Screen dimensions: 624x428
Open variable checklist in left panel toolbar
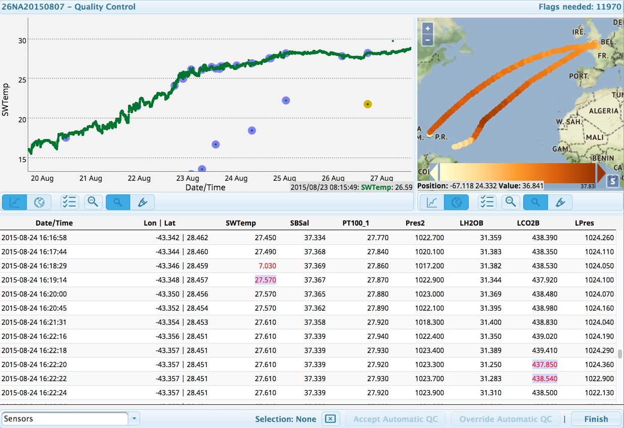69,202
